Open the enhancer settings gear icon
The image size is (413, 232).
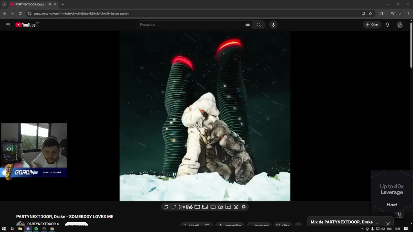coord(244,207)
